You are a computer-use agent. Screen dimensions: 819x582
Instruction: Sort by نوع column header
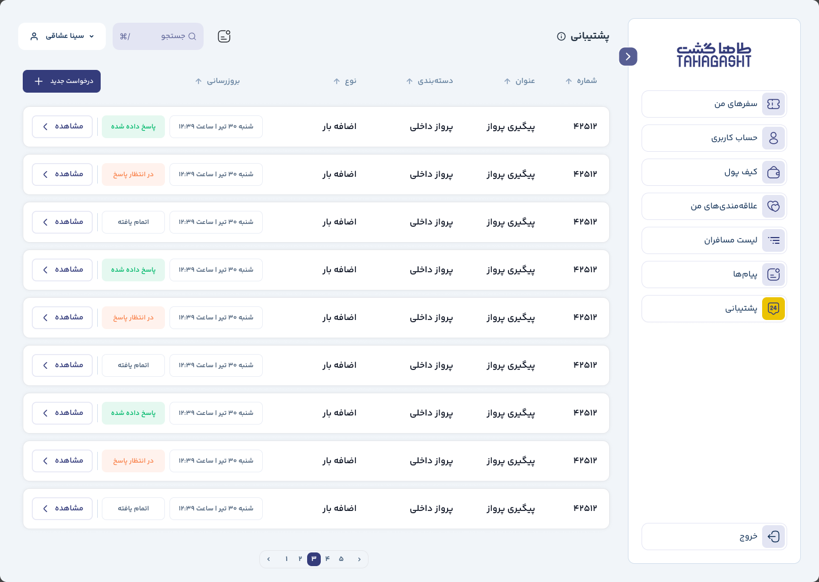point(345,81)
